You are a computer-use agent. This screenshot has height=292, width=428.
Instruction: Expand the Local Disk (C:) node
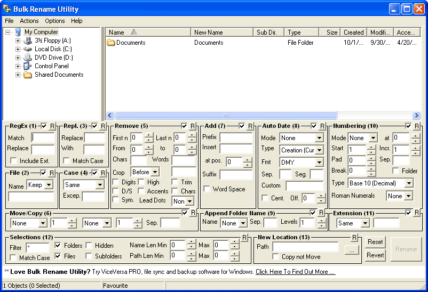click(18, 49)
